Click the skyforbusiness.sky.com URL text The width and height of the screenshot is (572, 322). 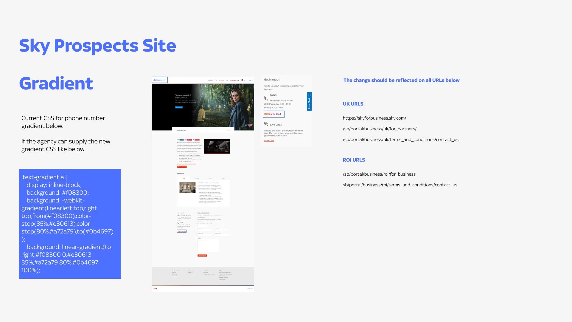374,118
